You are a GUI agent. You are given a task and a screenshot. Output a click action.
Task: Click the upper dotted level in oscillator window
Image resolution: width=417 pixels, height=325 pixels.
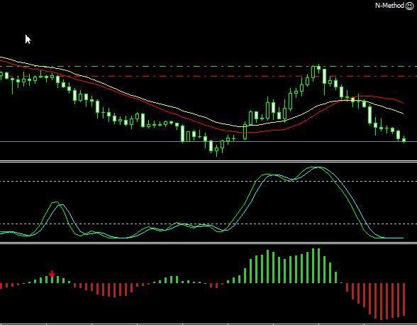point(208,181)
